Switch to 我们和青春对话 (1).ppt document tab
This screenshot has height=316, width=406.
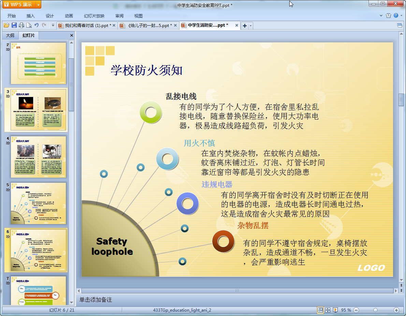87,25
